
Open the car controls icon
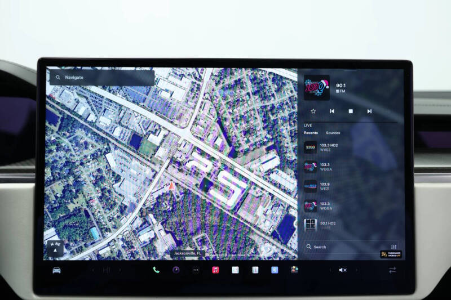(x=56, y=270)
